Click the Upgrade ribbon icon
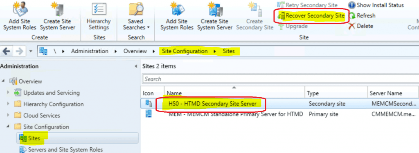419x153 pixels. [293, 26]
